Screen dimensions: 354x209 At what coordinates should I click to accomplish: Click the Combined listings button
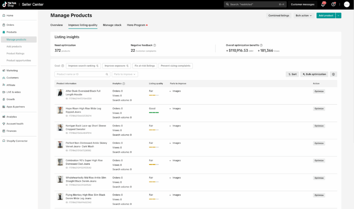click(279, 16)
